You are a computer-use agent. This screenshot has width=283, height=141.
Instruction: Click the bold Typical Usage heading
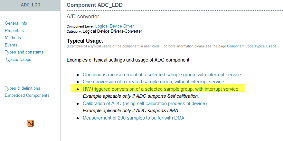(85, 41)
